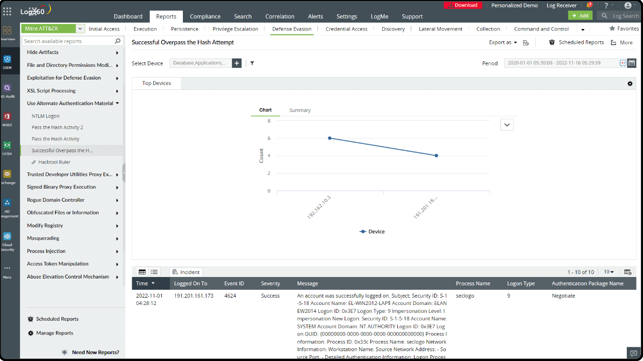Open the help question mark icon

(x=606, y=5)
